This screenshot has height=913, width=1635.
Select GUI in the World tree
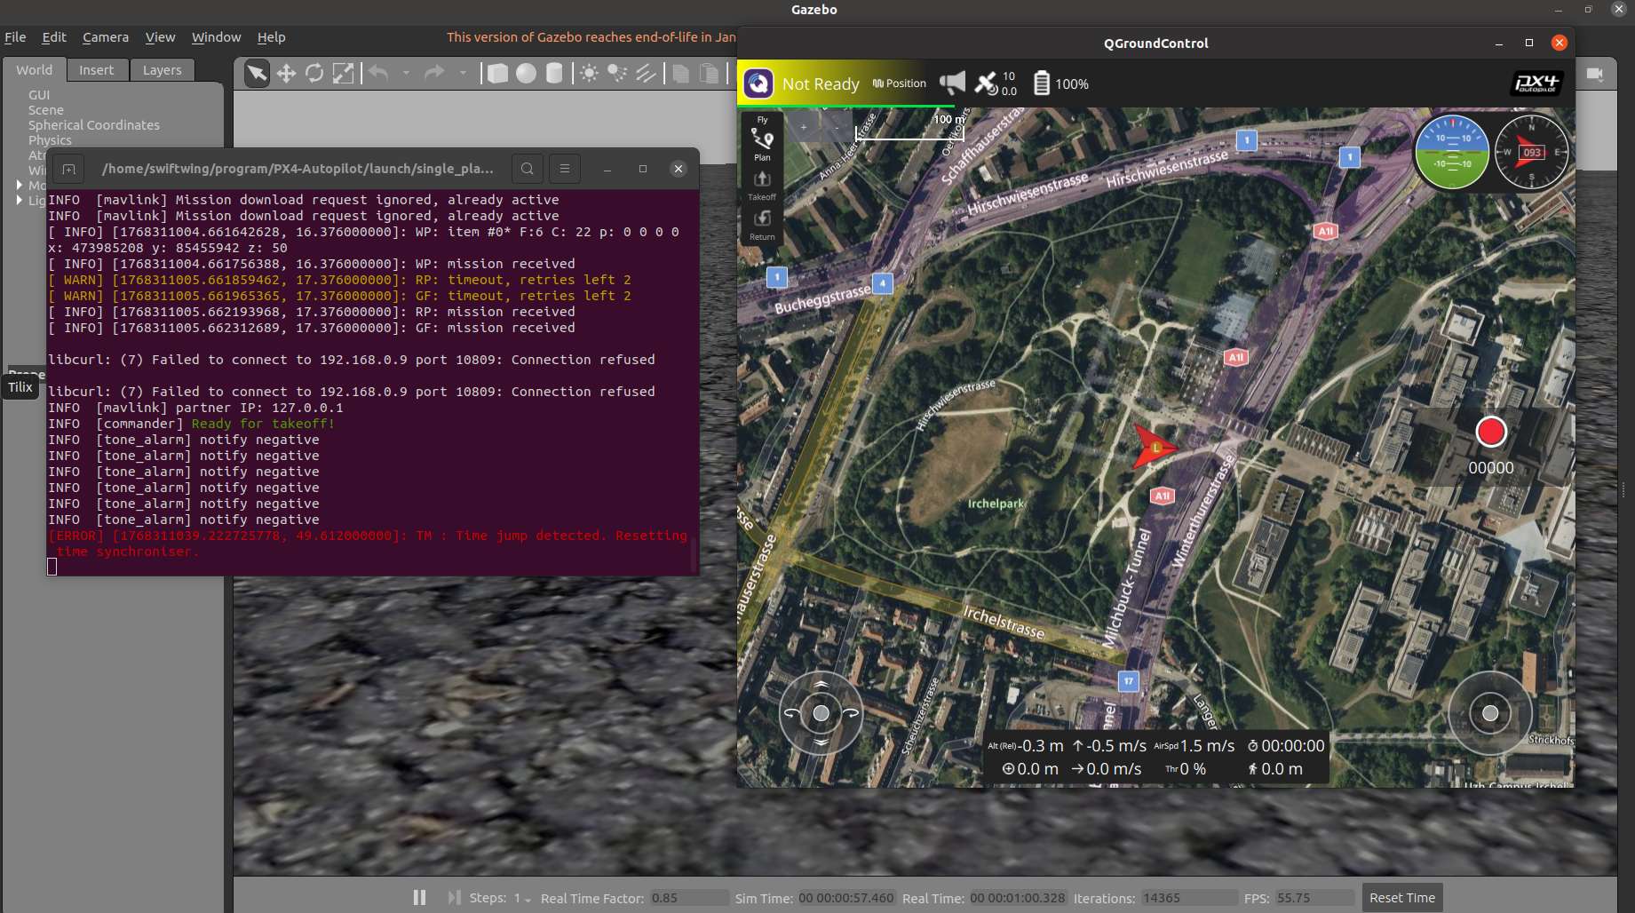click(39, 95)
